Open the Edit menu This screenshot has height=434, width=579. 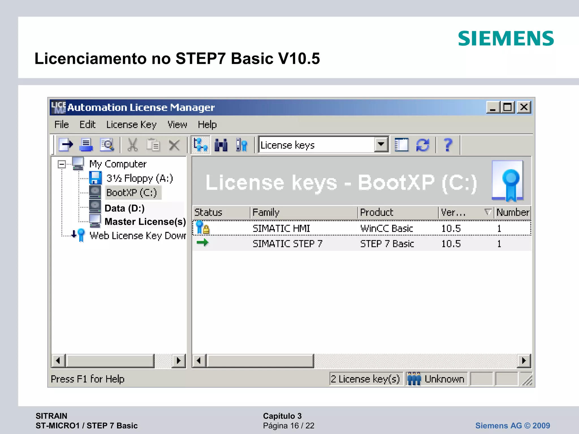(87, 125)
